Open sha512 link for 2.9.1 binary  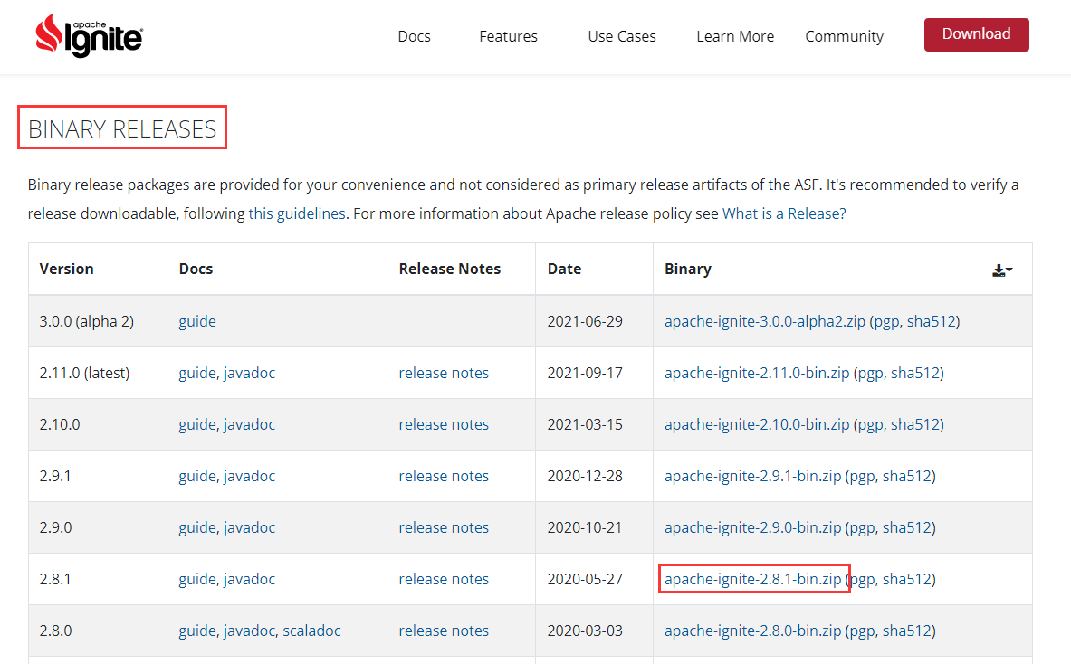pyautogui.click(x=907, y=476)
